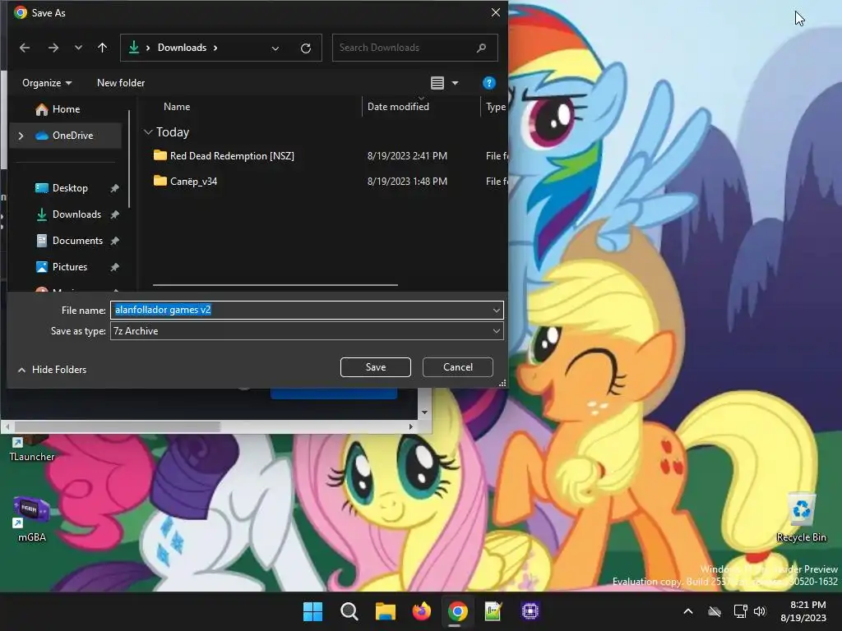Open the TLauncher desktop shortcut
This screenshot has width=842, height=631.
(x=32, y=449)
